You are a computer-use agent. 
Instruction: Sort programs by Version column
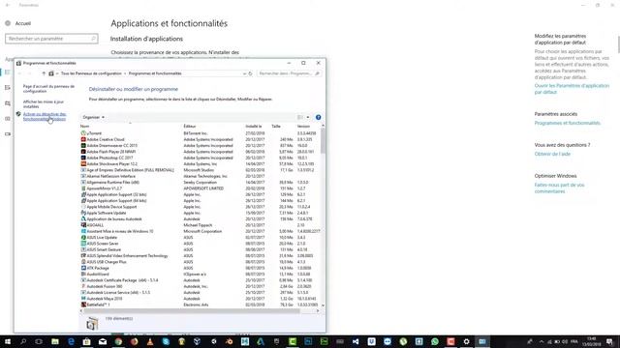pos(303,127)
